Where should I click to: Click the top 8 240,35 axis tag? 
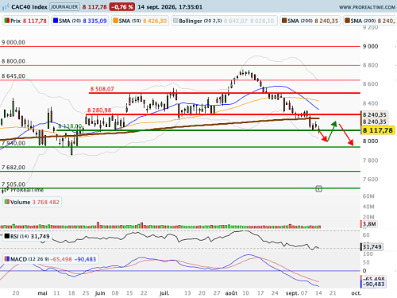click(x=375, y=114)
